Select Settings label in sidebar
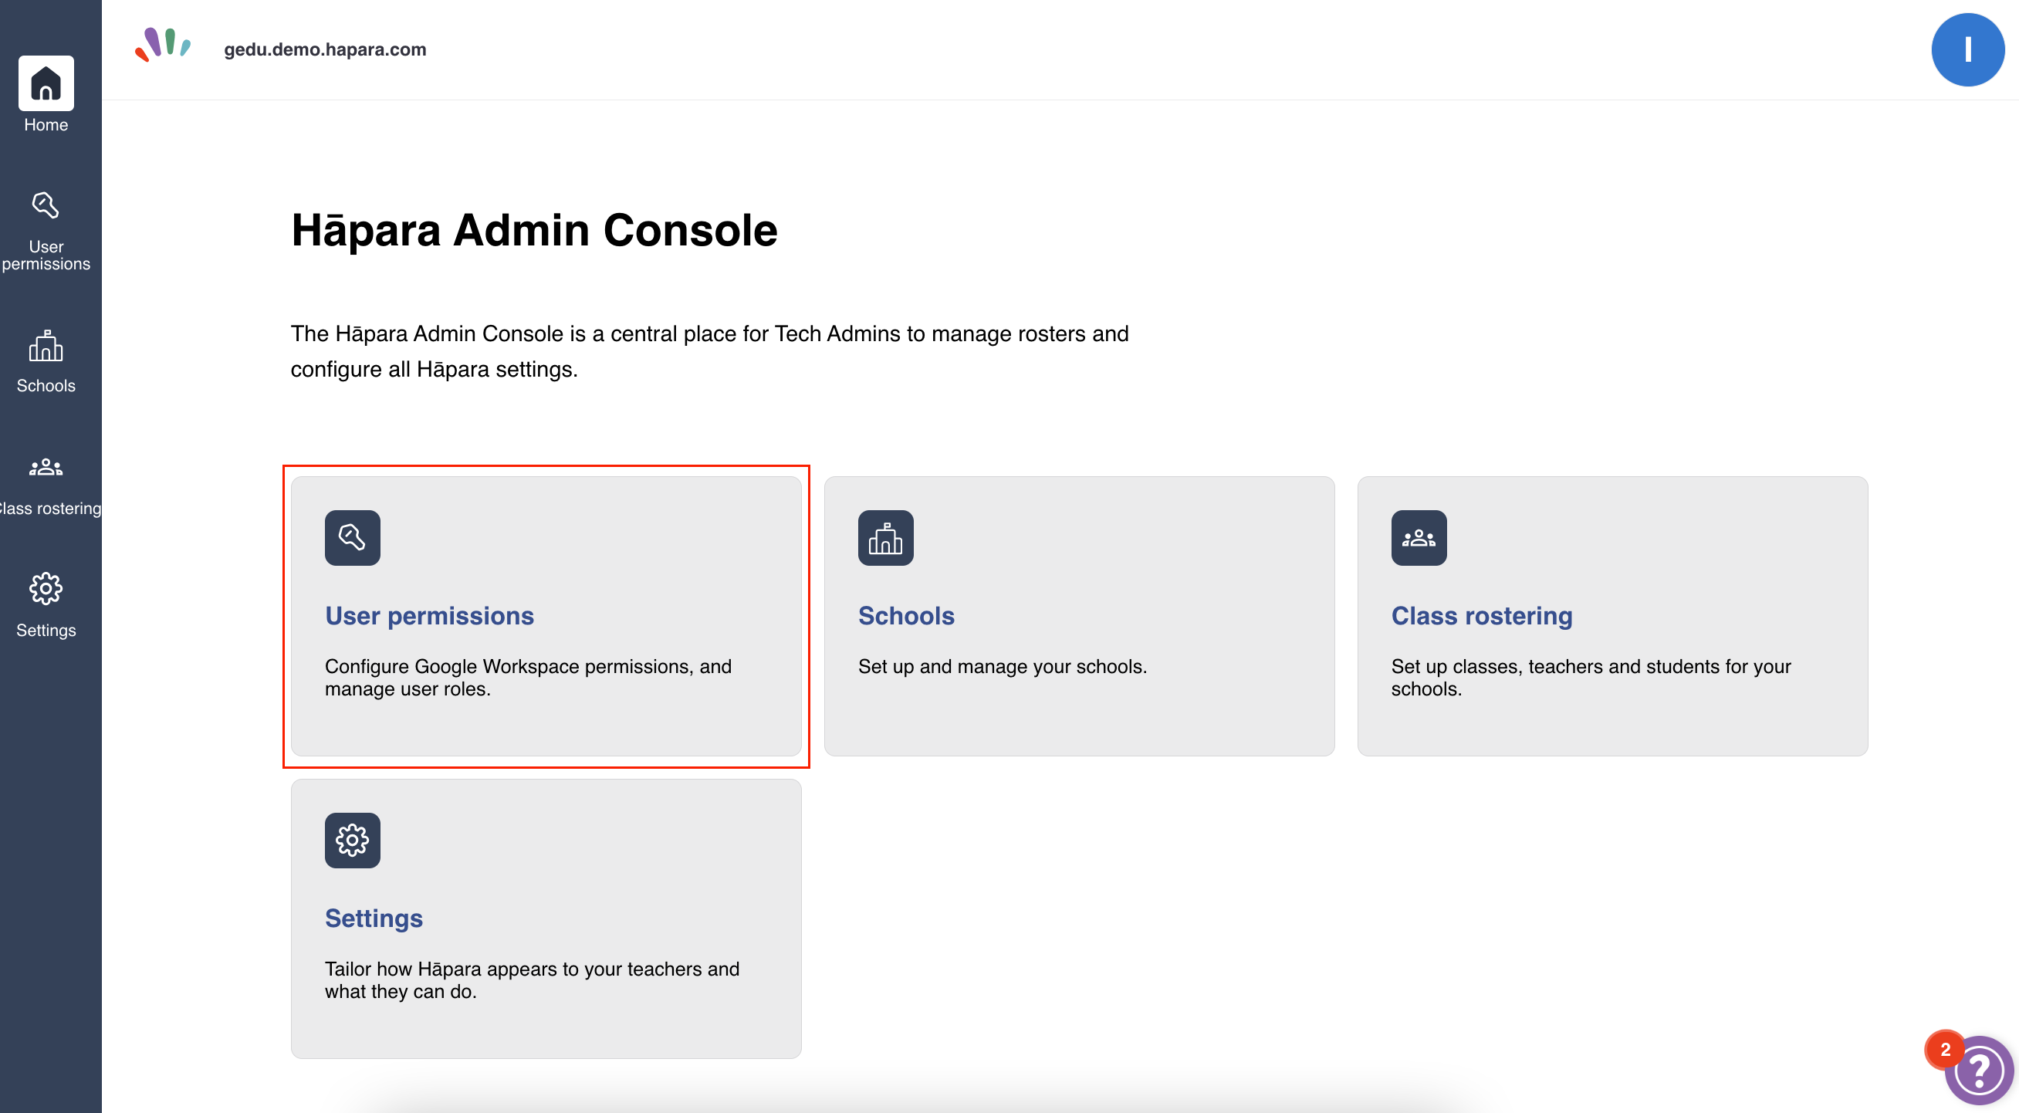2019x1113 pixels. [x=46, y=630]
